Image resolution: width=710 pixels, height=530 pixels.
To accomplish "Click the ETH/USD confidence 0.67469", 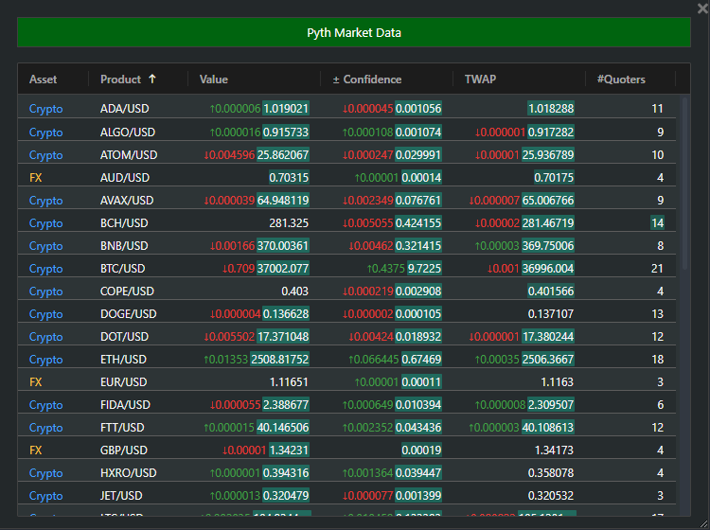I will coord(421,360).
